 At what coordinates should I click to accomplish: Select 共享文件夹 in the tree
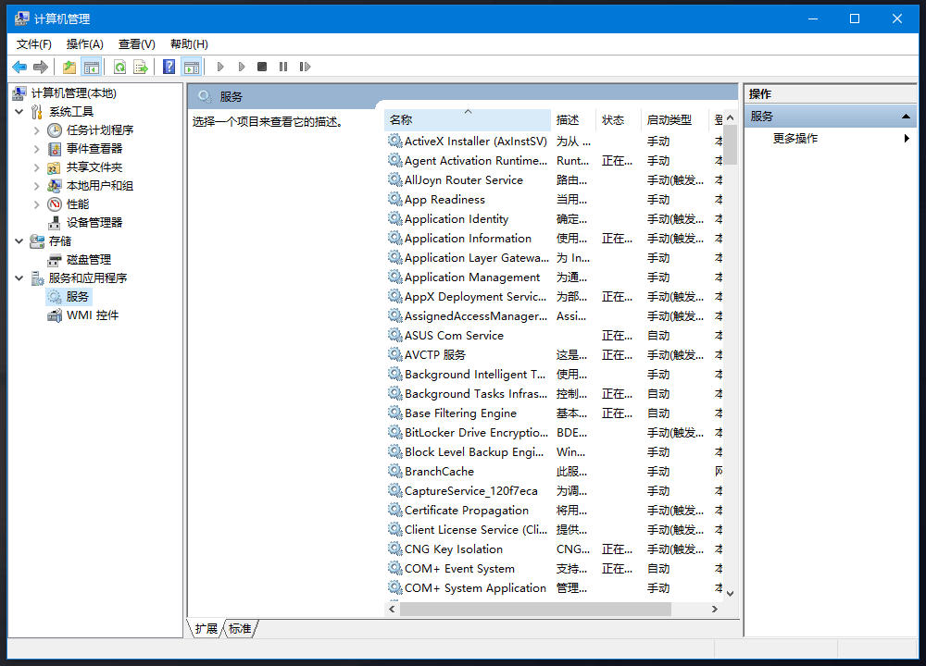[x=94, y=167]
